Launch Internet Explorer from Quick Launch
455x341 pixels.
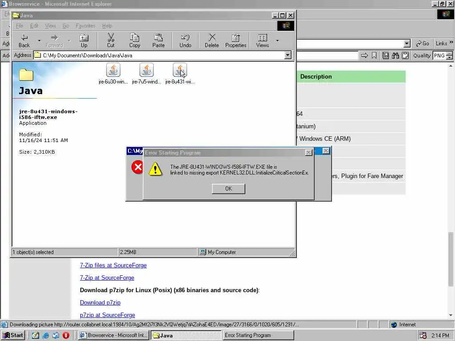tap(46, 336)
